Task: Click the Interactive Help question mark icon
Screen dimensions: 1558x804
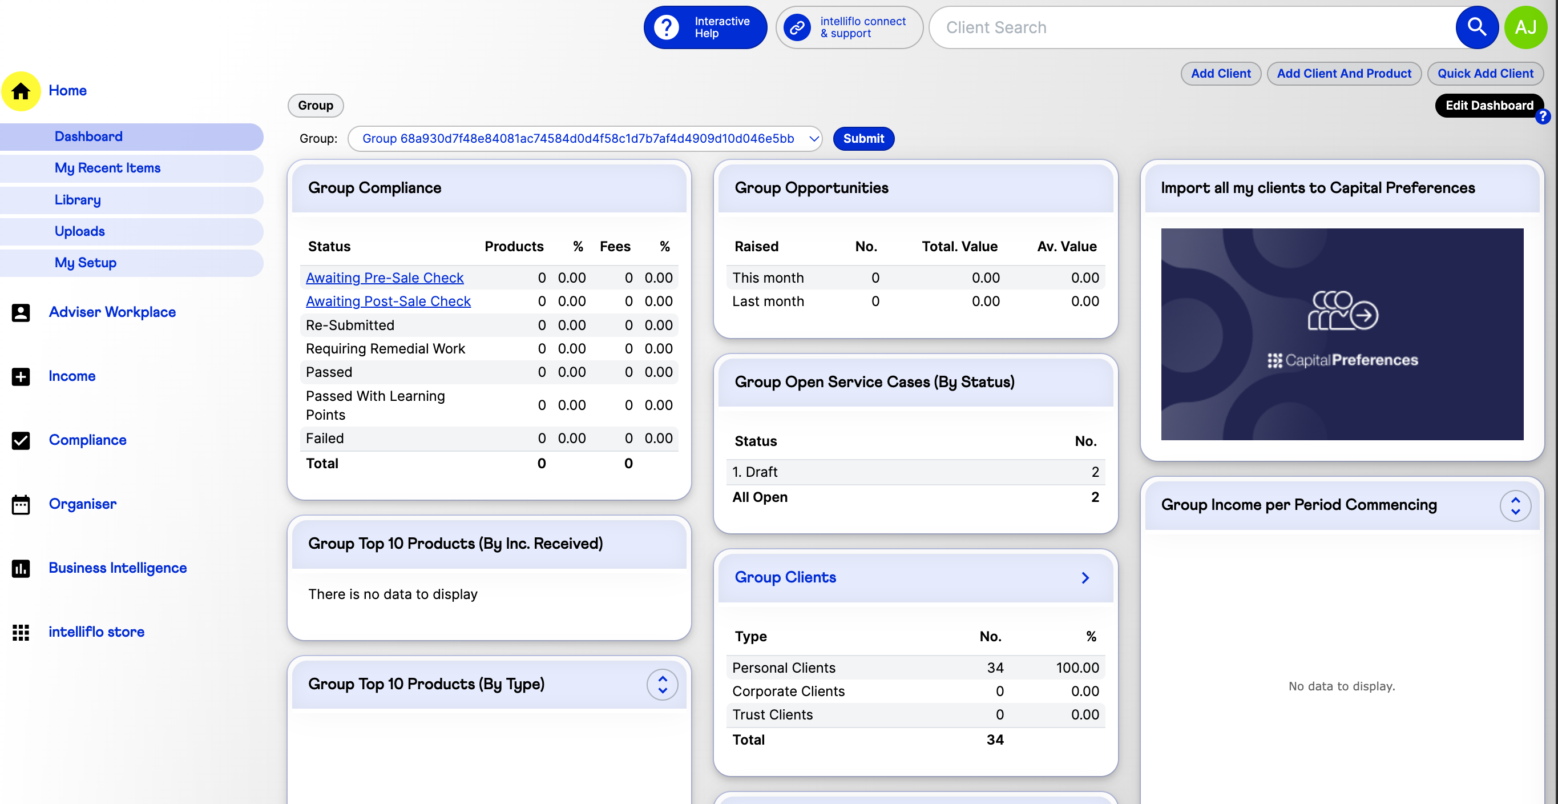Action: click(667, 27)
